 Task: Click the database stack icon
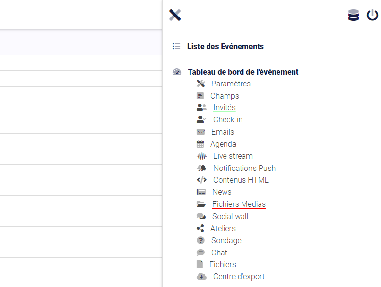(x=353, y=15)
